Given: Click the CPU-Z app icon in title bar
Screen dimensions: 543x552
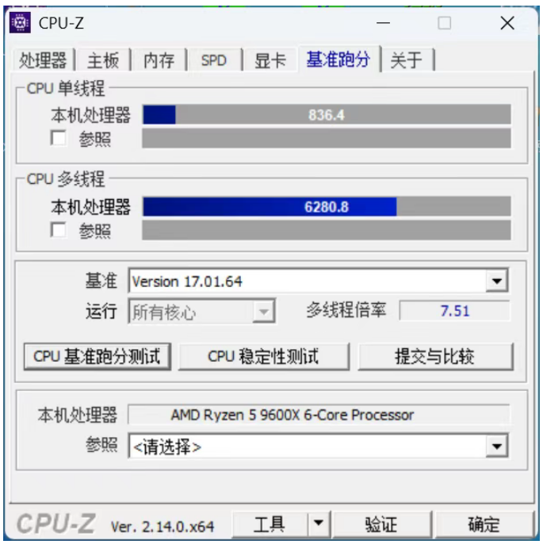Looking at the screenshot, I should pyautogui.click(x=20, y=23).
